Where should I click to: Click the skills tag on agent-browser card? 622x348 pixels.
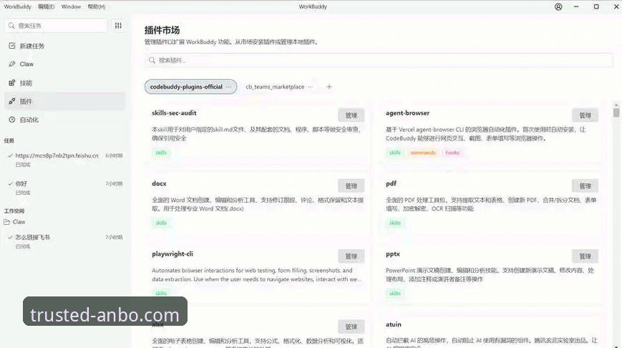394,153
